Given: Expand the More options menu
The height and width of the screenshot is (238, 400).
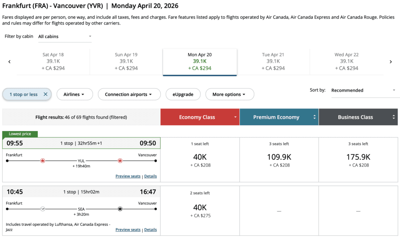Looking at the screenshot, I should pos(229,94).
